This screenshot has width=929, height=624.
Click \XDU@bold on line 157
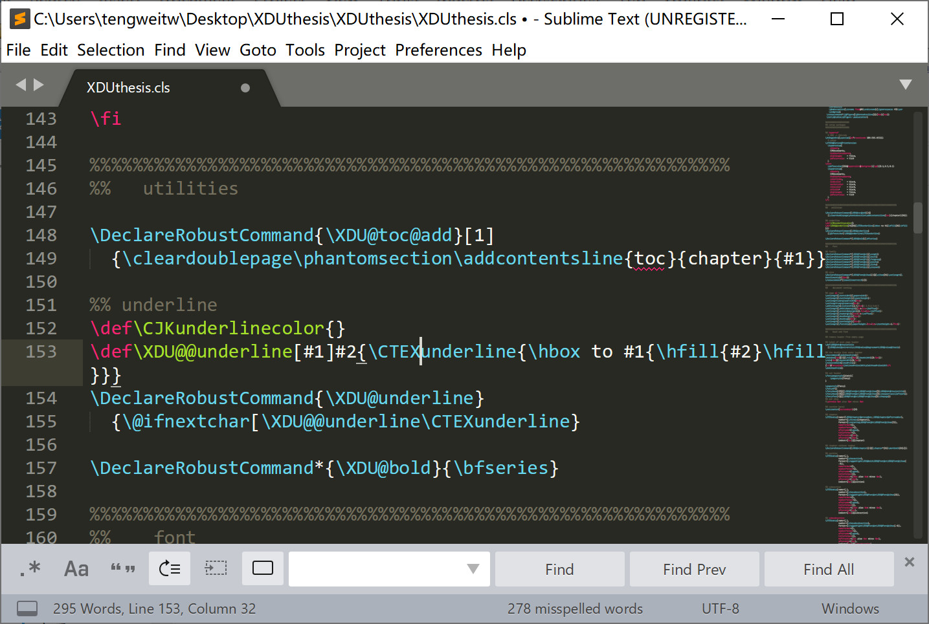point(384,468)
